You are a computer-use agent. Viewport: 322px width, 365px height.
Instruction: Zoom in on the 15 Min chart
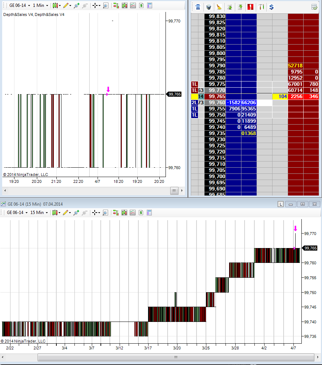[x=76, y=213]
